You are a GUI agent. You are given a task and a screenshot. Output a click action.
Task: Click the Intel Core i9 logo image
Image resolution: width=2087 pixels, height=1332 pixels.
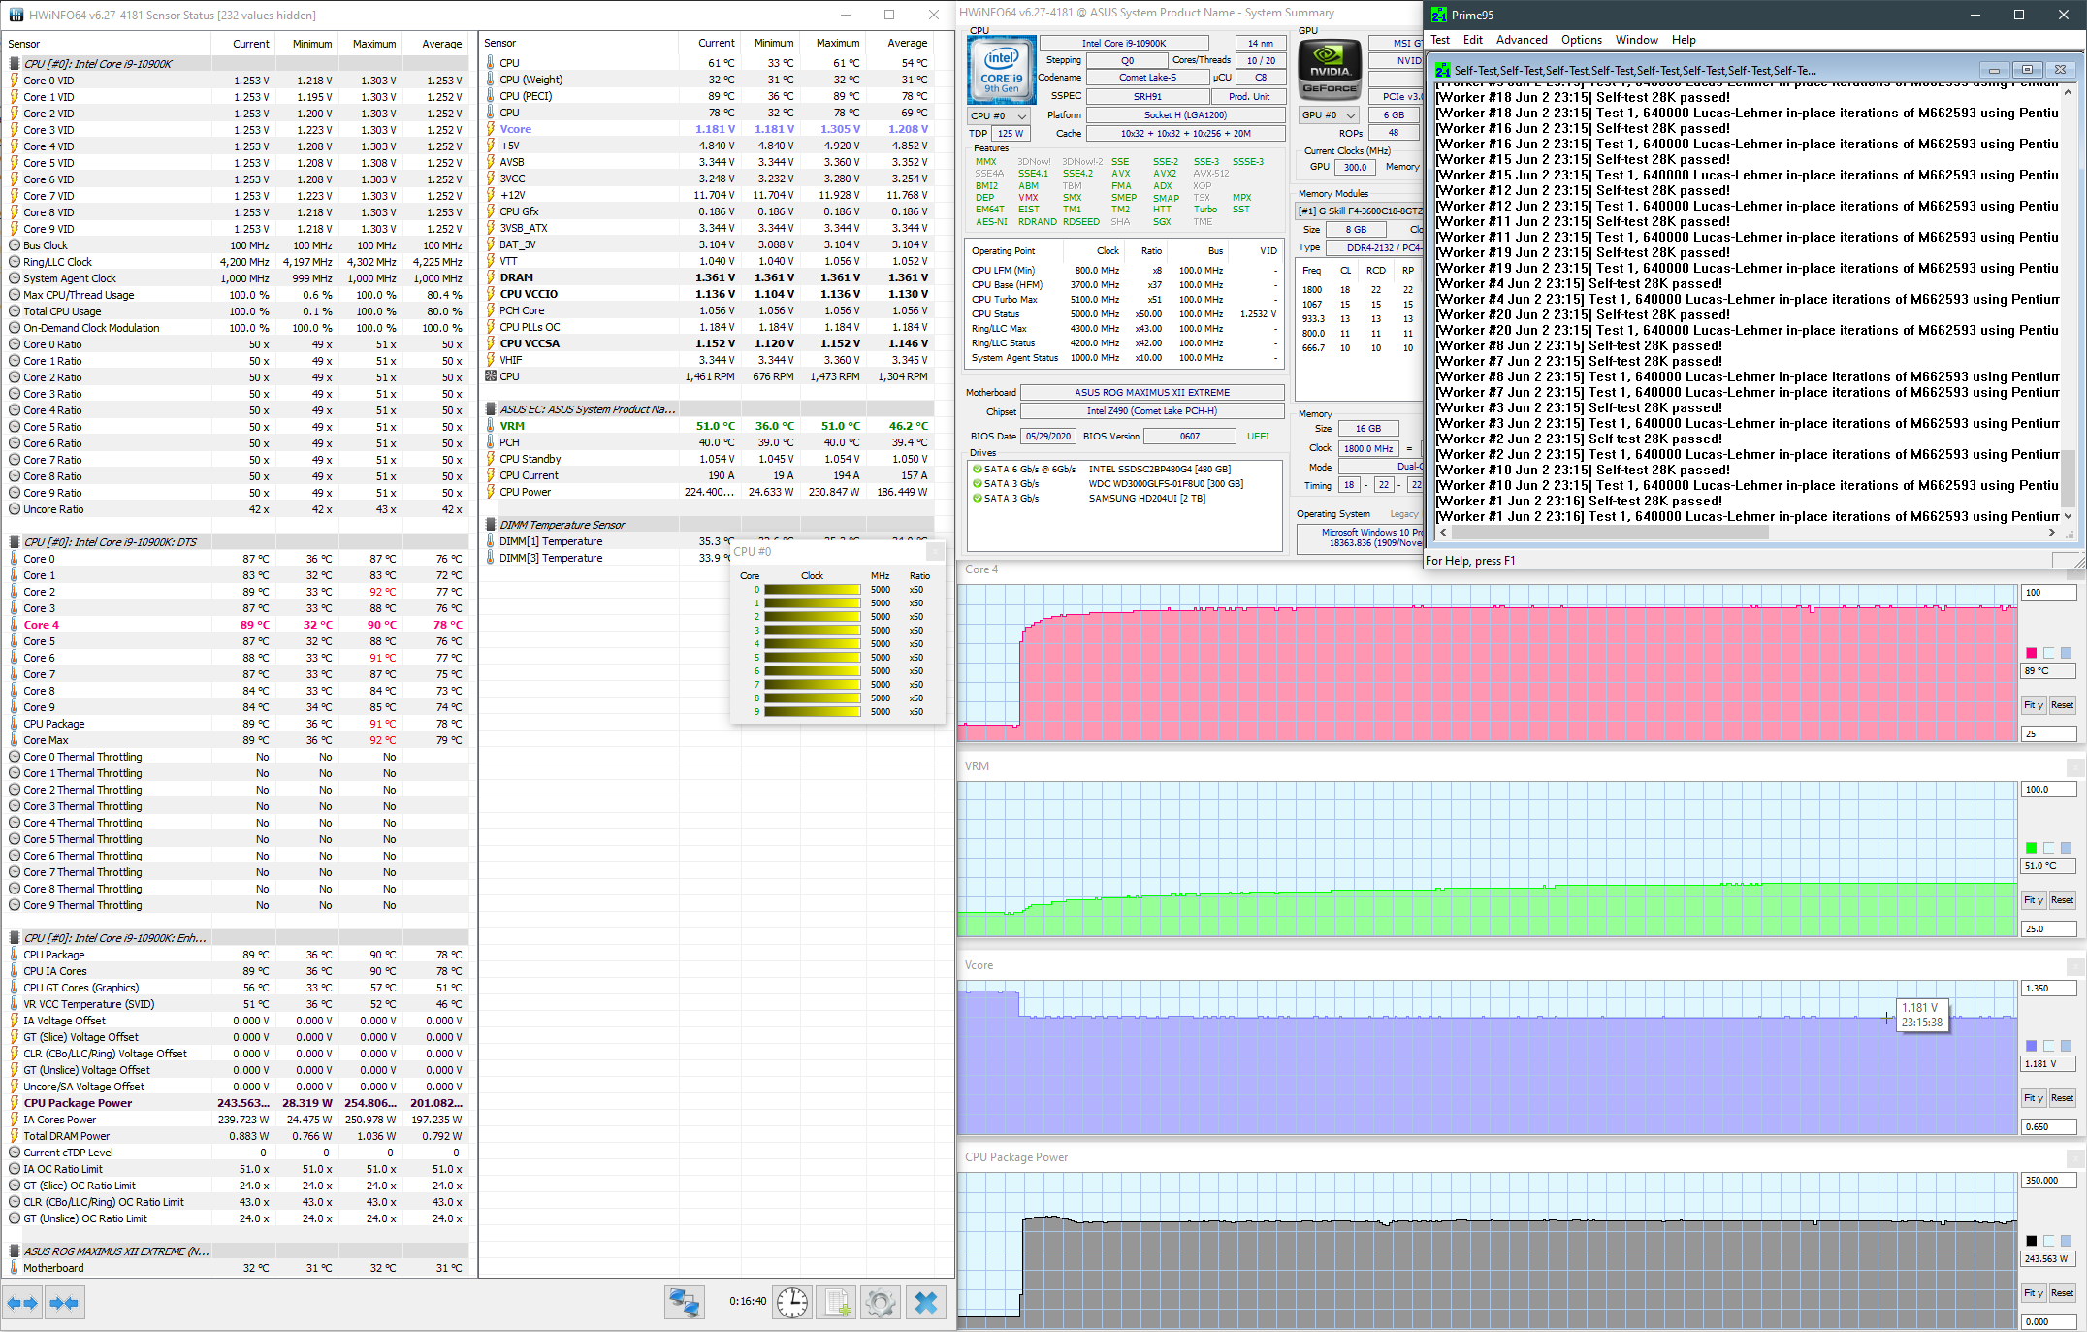pos(1001,72)
